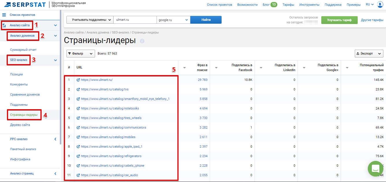Open Тарифы in top navigation

288,5
